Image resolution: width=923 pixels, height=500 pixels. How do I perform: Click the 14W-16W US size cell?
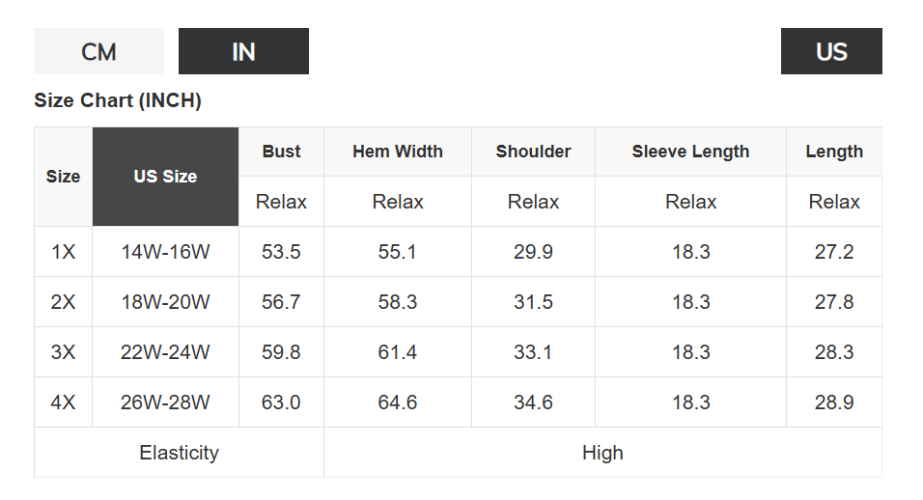point(165,252)
